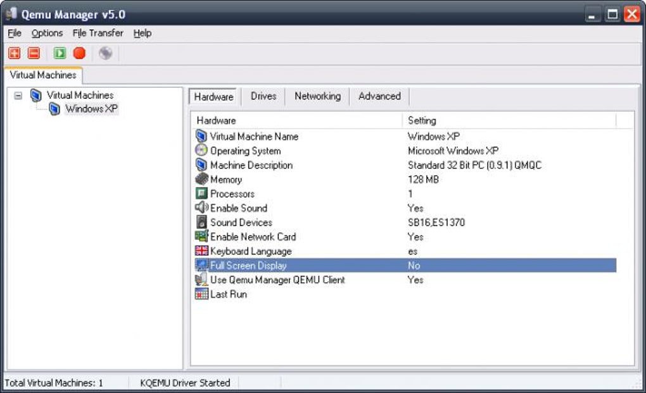Close the Qemu Manager window
The image size is (646, 393).
pos(631,15)
